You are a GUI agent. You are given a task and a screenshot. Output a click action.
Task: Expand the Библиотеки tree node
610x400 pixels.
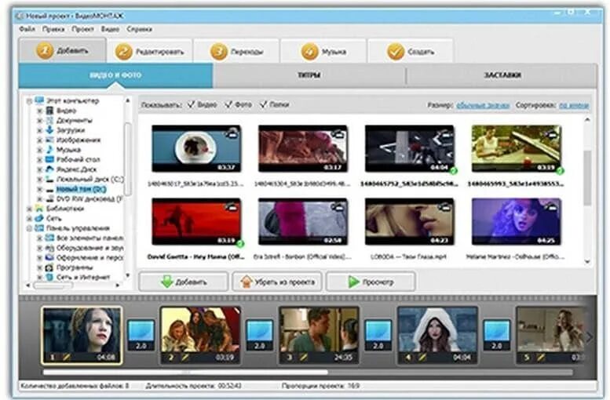29,209
